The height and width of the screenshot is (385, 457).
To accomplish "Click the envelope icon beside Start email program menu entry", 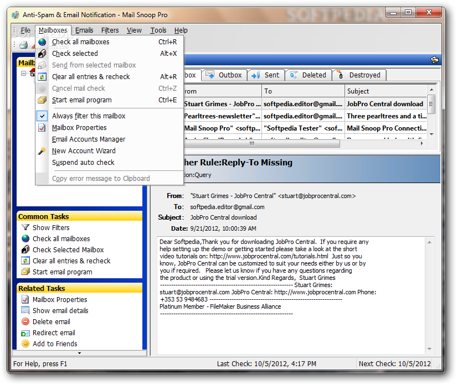I will pyautogui.click(x=42, y=100).
